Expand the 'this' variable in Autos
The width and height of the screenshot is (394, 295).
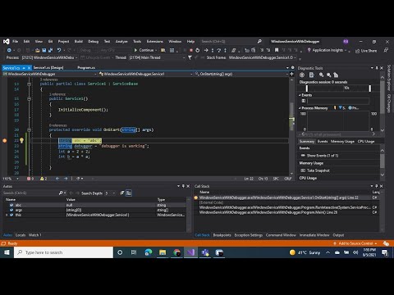(7, 215)
